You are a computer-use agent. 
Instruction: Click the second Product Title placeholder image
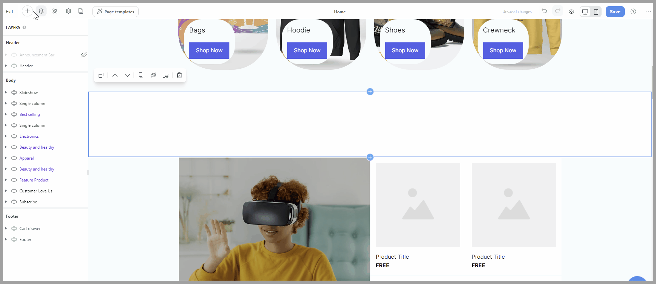[514, 205]
